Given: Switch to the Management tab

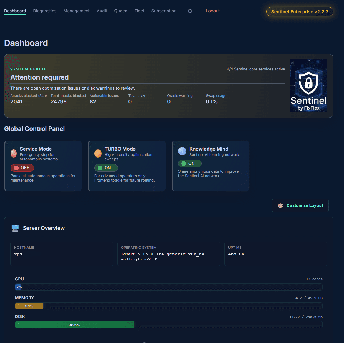Looking at the screenshot, I should click(76, 11).
